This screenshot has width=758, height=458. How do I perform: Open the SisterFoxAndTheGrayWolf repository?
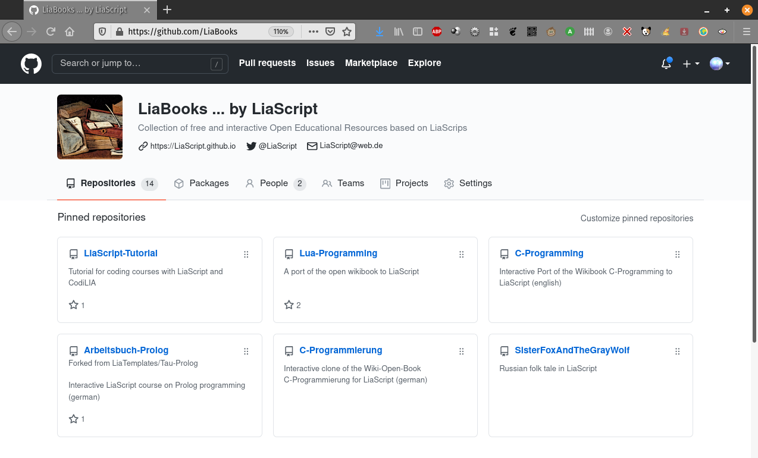pyautogui.click(x=572, y=350)
